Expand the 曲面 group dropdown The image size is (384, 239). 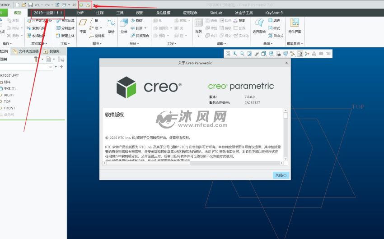[268, 43]
